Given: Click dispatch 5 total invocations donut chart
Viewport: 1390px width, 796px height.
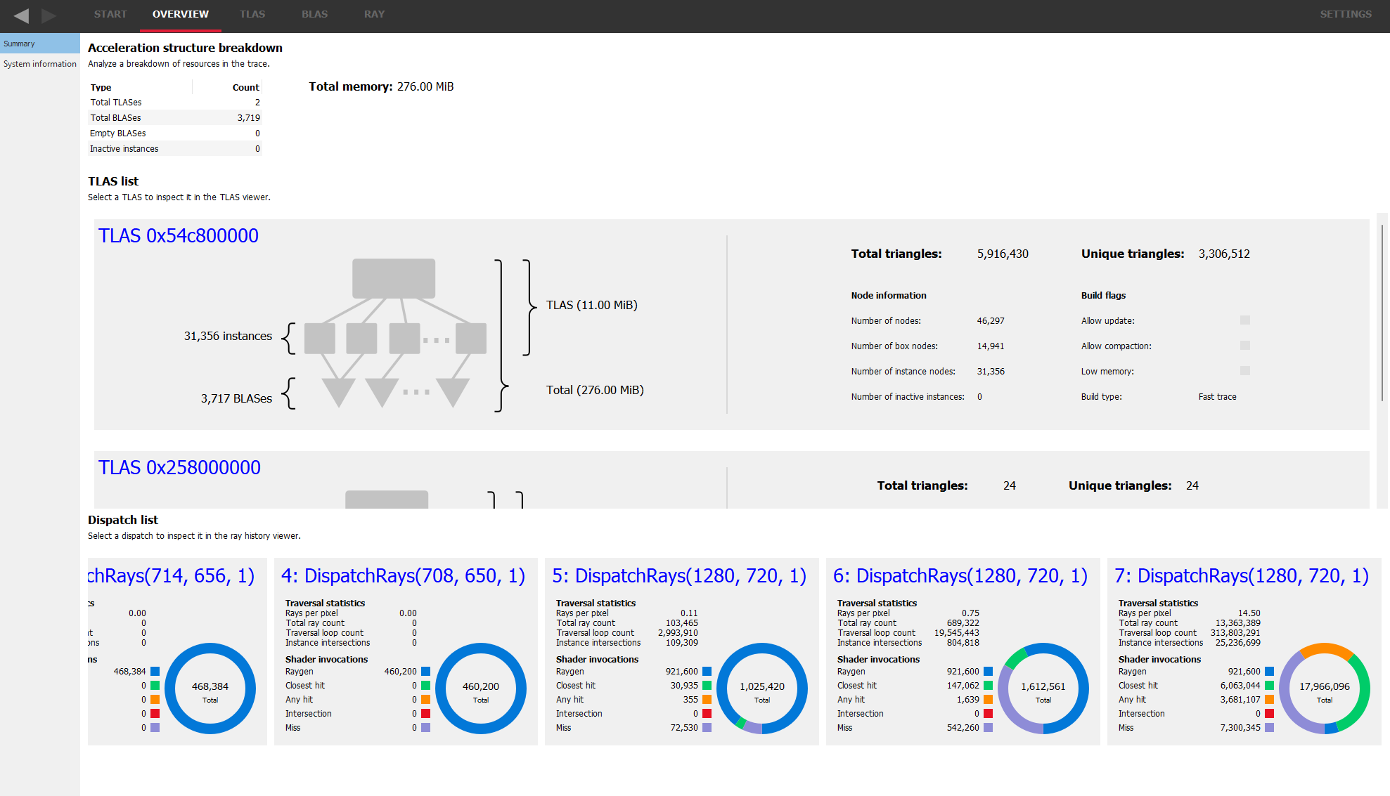Looking at the screenshot, I should click(761, 689).
